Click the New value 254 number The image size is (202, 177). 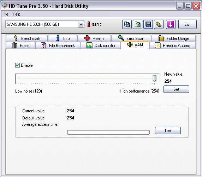pyautogui.click(x=168, y=81)
